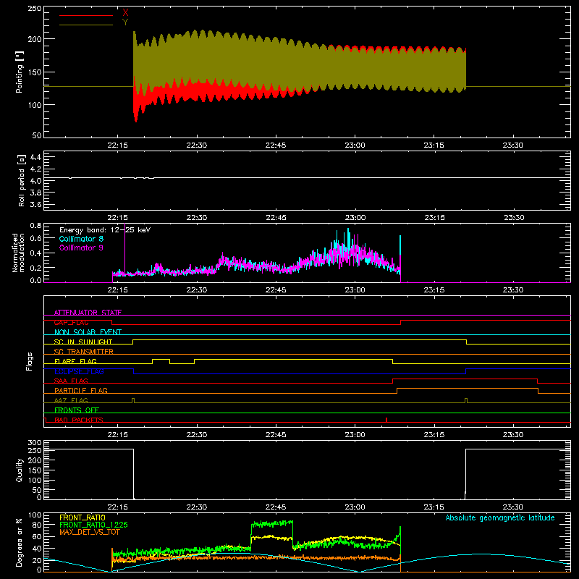Click the FRONT_RATIO_1225 legend label

(93, 525)
